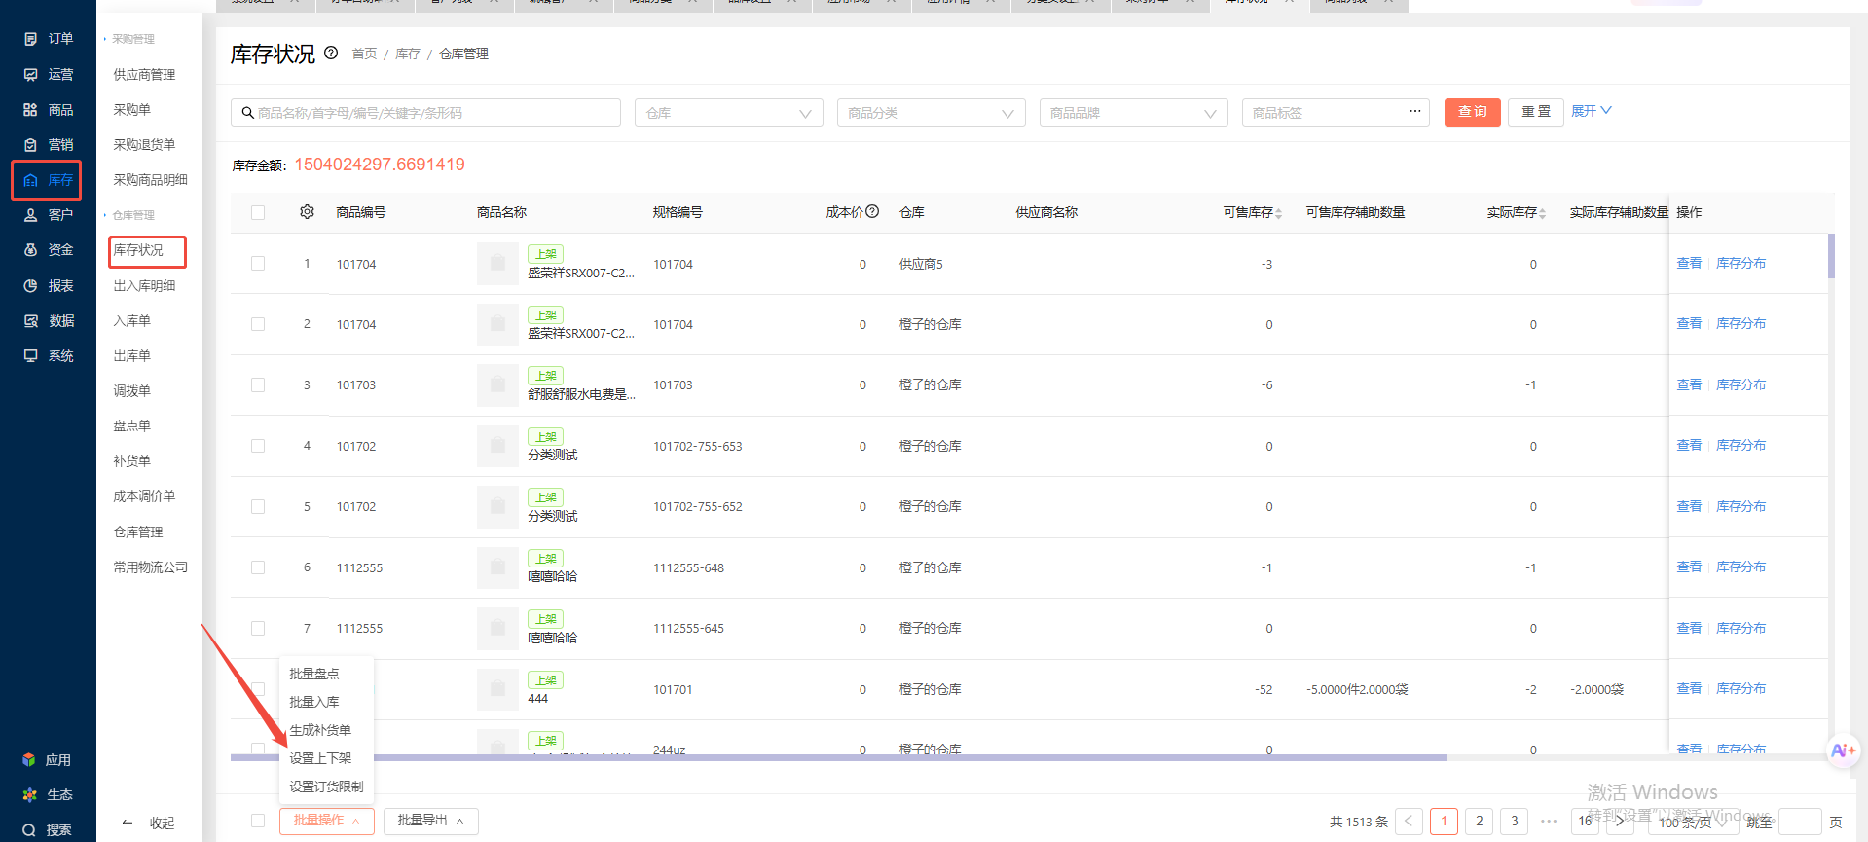Open the 商品 sidebar icon
The image size is (1868, 842).
(30, 110)
